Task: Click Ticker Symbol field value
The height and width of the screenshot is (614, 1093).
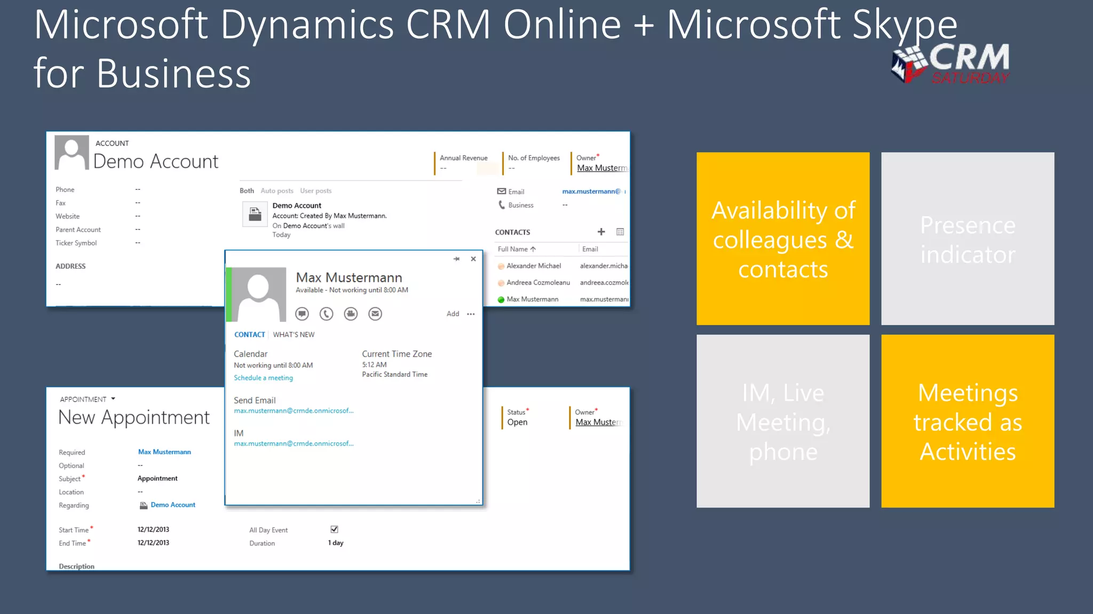Action: (138, 243)
